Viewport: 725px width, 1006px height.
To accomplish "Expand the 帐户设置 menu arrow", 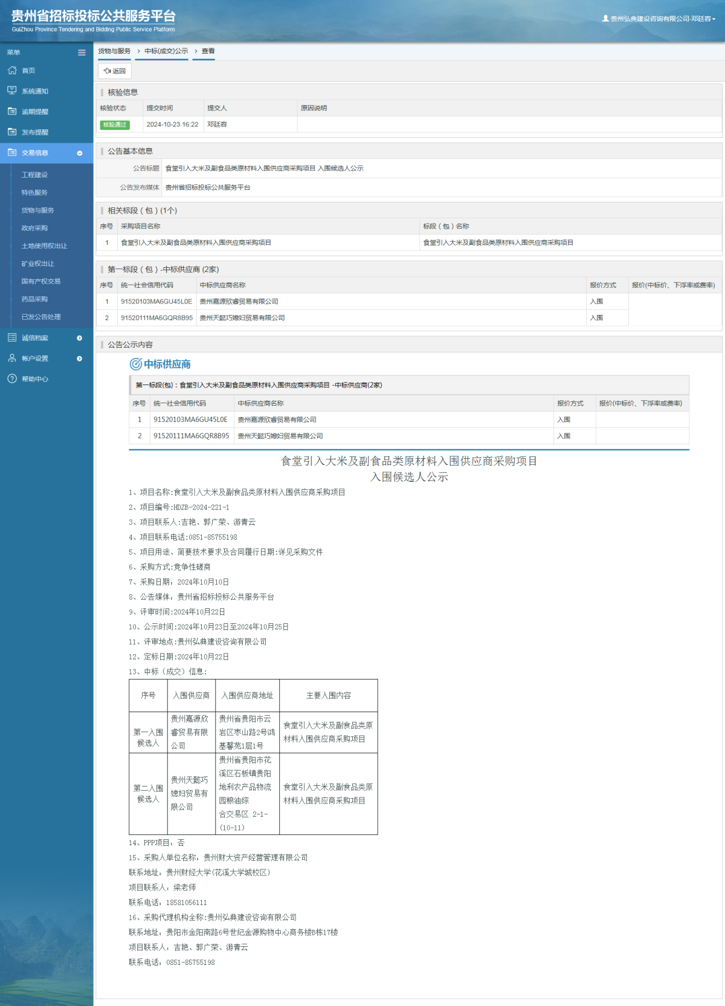I will click(x=80, y=359).
